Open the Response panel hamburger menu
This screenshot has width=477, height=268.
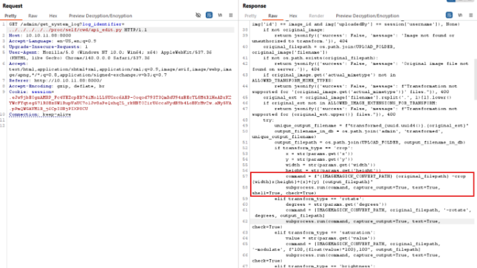[471, 15]
